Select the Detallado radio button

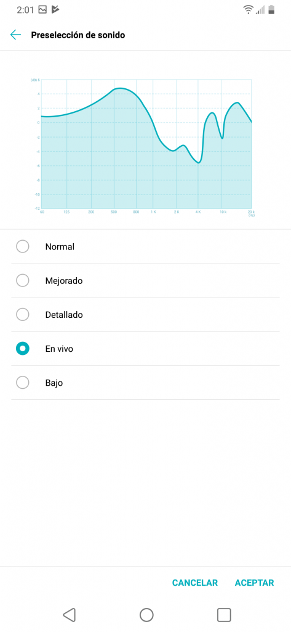[x=23, y=314]
